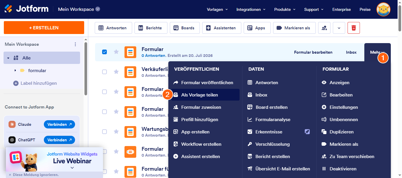Collapse the Alle folder tree arrow
Viewport: 402px width, 178px height.
click(x=8, y=58)
